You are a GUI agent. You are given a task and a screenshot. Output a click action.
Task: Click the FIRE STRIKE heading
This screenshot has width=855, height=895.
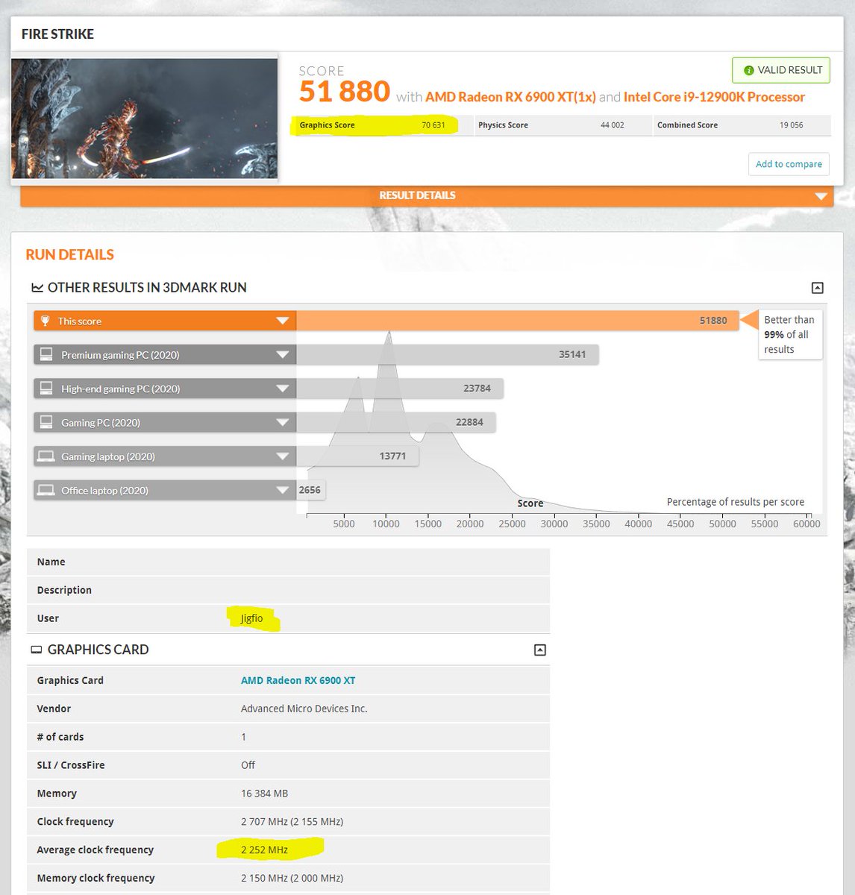pos(57,34)
